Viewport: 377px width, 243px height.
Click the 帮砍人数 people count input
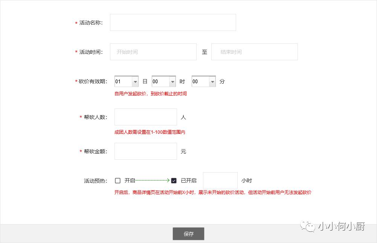click(x=145, y=117)
